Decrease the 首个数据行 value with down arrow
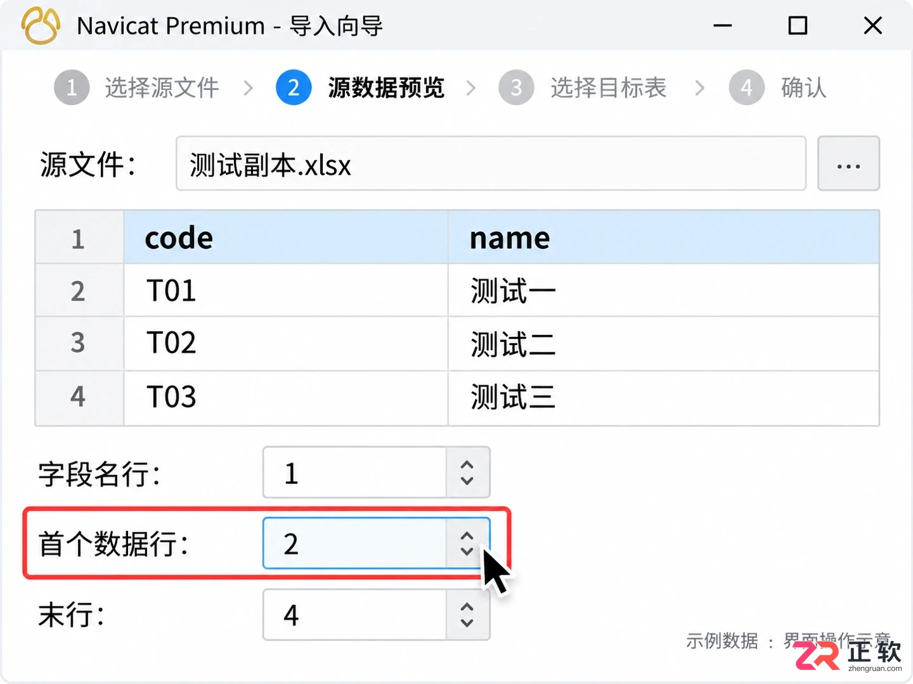Screen dimensions: 913x684 (467, 551)
